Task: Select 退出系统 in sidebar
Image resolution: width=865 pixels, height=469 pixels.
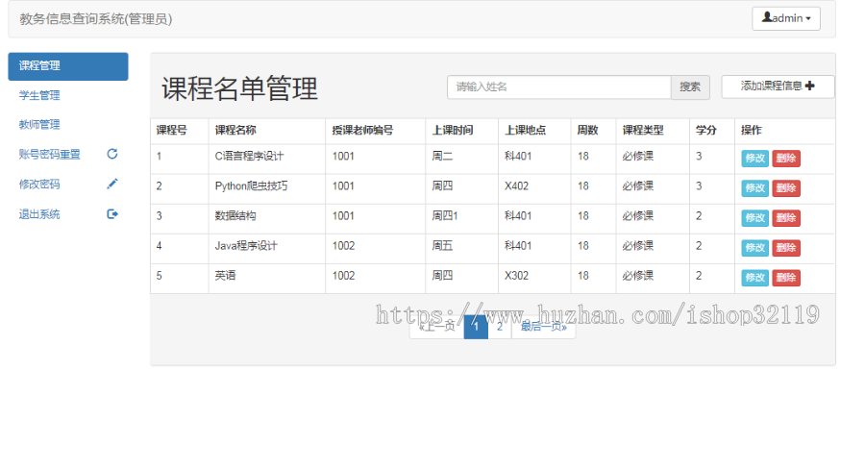Action: (x=39, y=214)
